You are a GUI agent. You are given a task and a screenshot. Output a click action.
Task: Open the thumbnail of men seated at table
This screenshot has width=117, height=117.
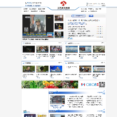(42, 49)
